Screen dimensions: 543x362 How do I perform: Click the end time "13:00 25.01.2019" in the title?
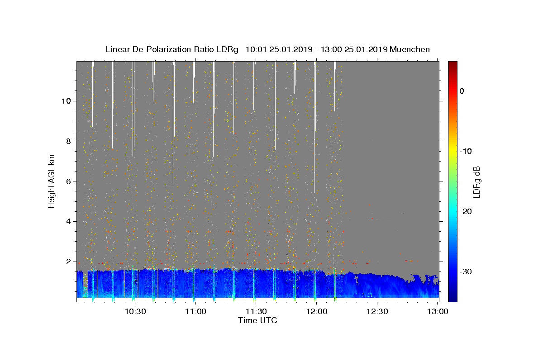[x=353, y=49]
